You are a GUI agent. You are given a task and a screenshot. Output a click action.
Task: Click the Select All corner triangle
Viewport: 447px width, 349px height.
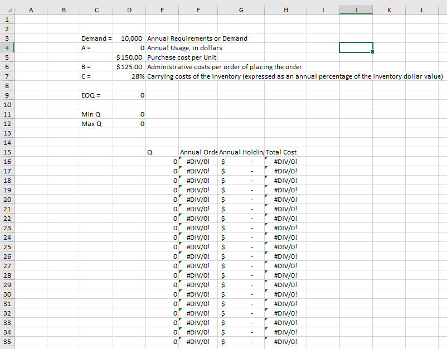(9, 10)
